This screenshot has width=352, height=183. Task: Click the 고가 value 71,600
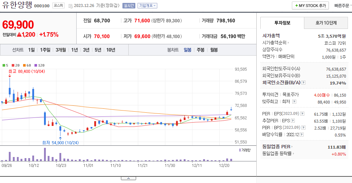(142, 20)
